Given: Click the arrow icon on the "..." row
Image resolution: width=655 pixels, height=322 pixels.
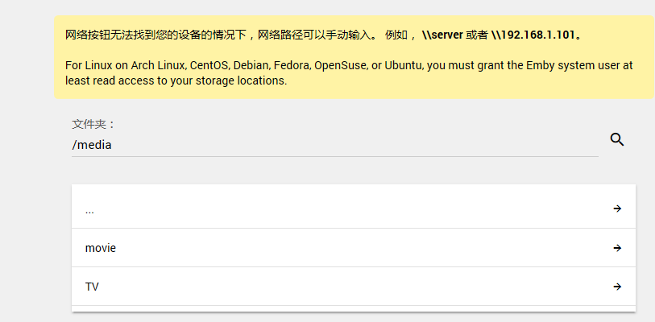Looking at the screenshot, I should click(617, 208).
